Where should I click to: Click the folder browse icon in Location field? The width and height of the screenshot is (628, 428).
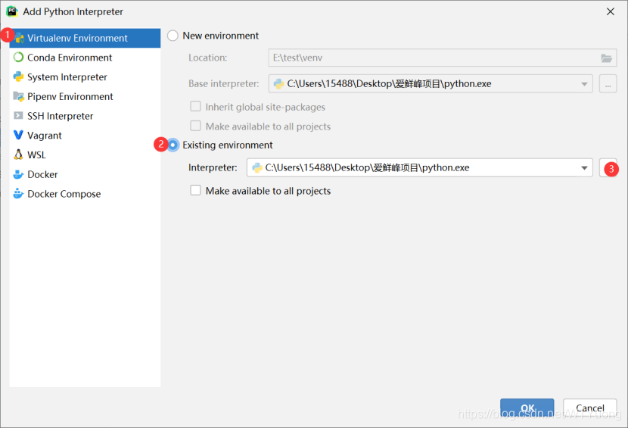tap(606, 58)
